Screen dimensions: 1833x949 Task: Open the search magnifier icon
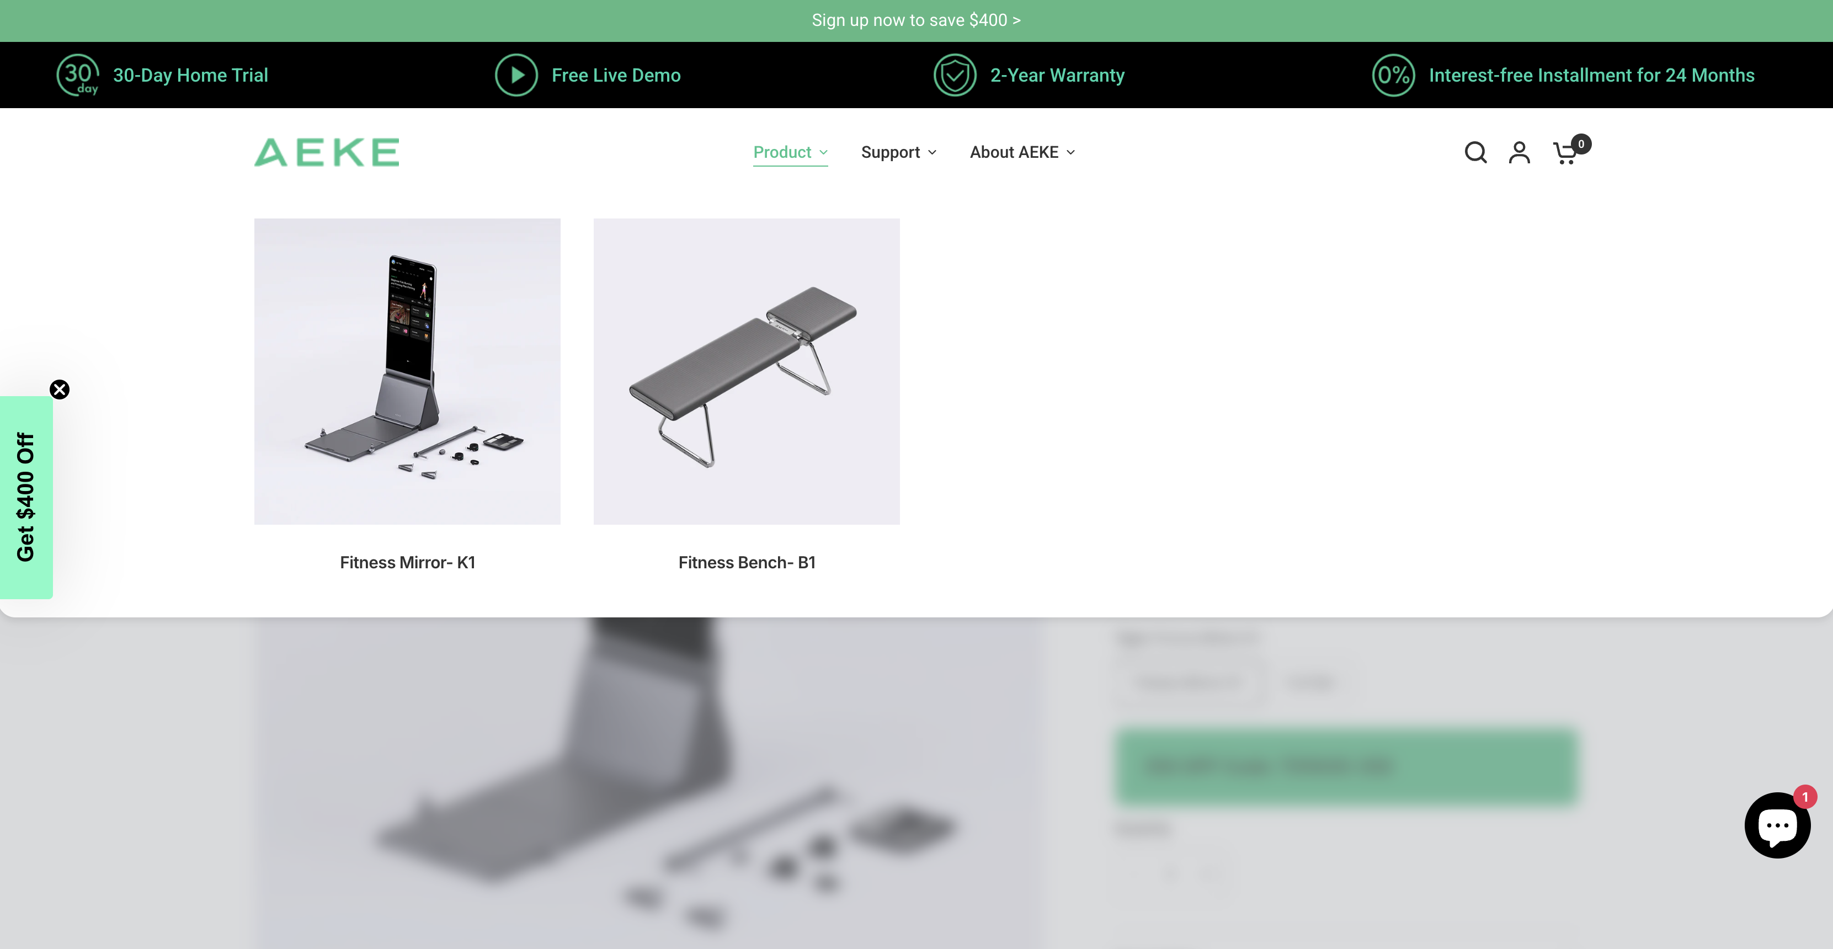(1475, 152)
